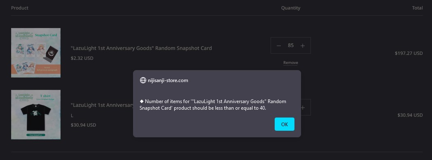Click the Quantity column header
Viewport: 432px width, 160px height.
click(291, 8)
